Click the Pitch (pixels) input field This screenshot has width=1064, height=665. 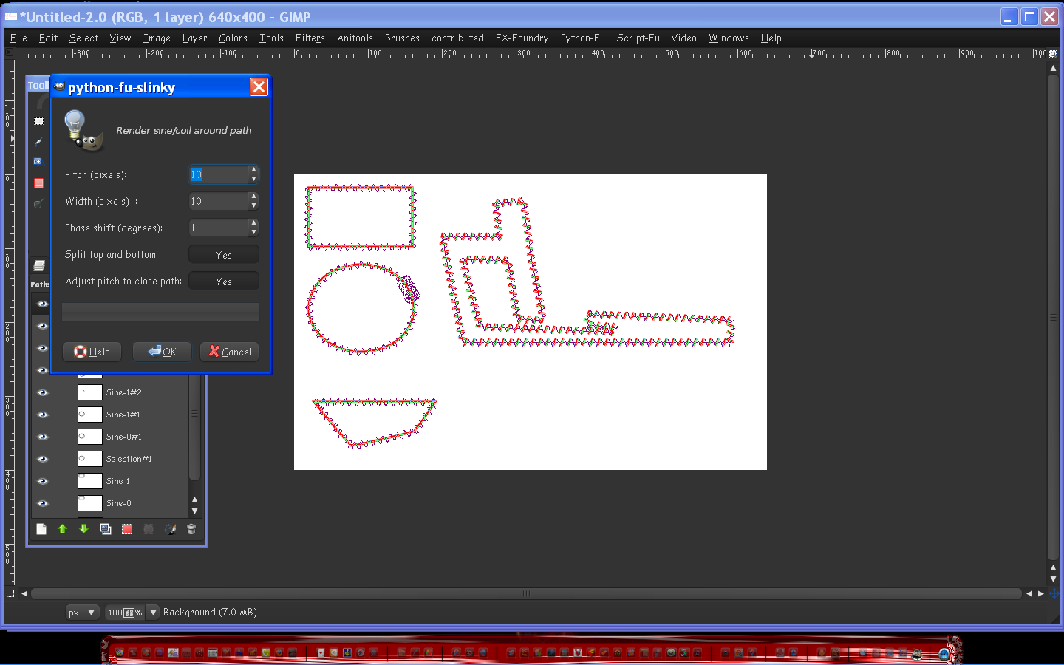(x=219, y=174)
